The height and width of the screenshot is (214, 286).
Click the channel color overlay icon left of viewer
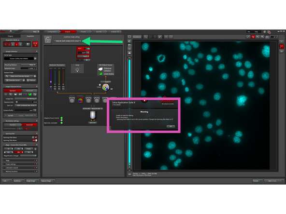129,41
